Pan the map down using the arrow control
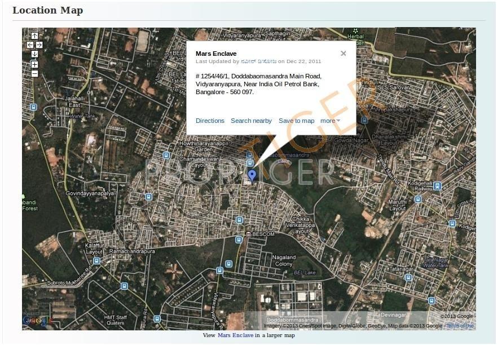This screenshot has width=502, height=345. pos(34,54)
